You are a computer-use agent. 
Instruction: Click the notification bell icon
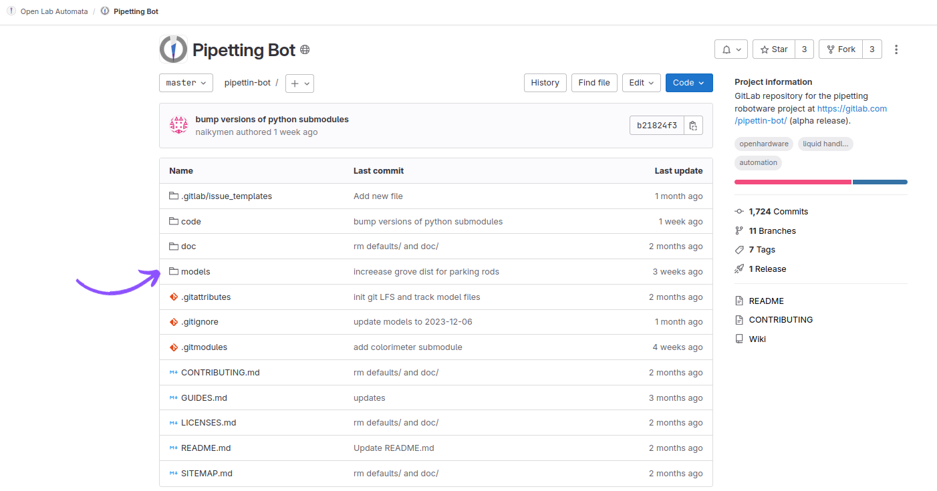click(x=726, y=49)
